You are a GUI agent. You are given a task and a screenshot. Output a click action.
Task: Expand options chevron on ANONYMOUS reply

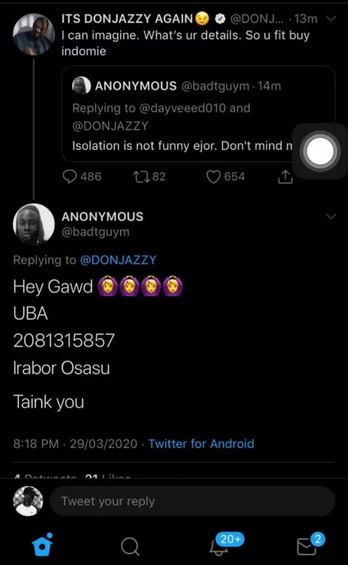pos(331,217)
